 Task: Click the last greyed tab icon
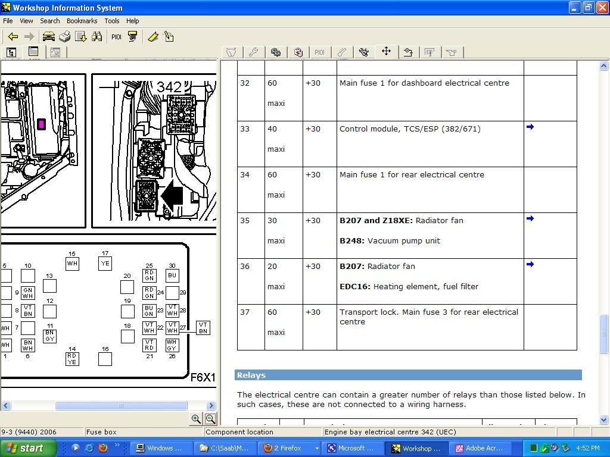(452, 52)
